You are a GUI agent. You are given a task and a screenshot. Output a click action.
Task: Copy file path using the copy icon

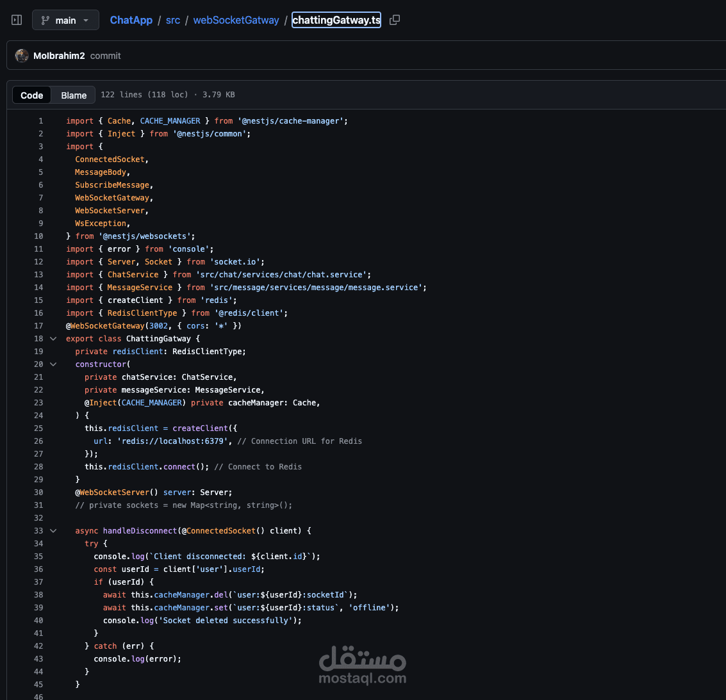(x=395, y=20)
